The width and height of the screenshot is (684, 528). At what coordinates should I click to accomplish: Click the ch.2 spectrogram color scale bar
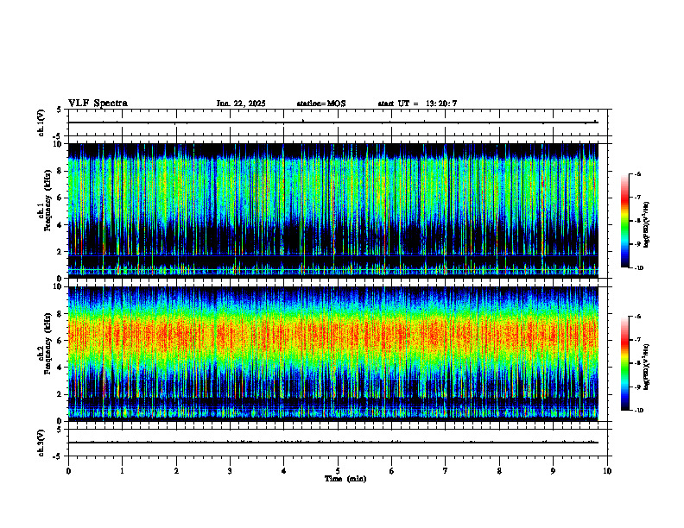click(624, 363)
